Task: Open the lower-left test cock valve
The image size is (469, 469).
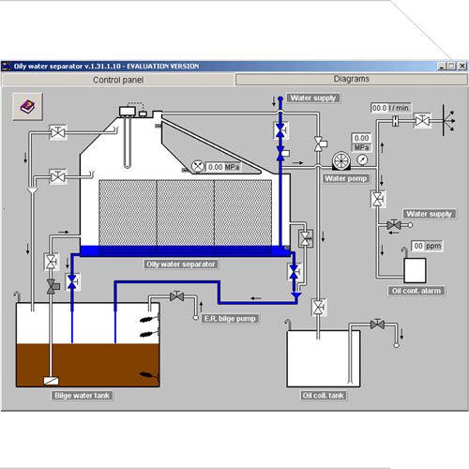Action: click(x=58, y=177)
